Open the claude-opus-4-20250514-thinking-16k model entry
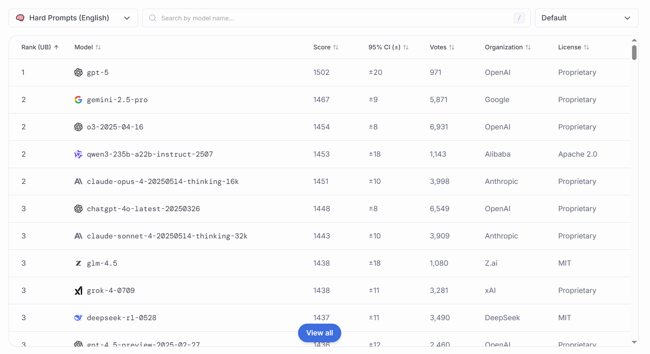The height and width of the screenshot is (354, 650). click(x=163, y=181)
